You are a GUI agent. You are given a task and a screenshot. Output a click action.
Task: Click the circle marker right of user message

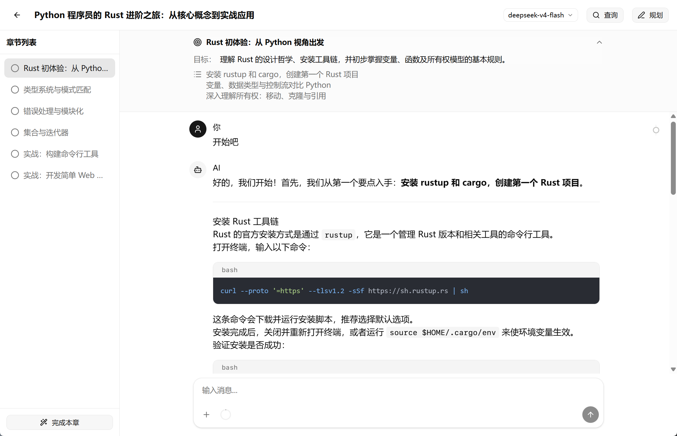click(x=656, y=130)
